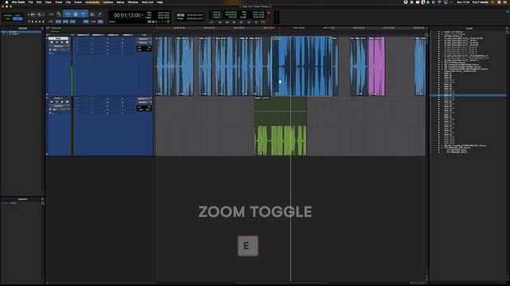Select the Selector tool
Screen dimensions: 510x286
point(76,14)
